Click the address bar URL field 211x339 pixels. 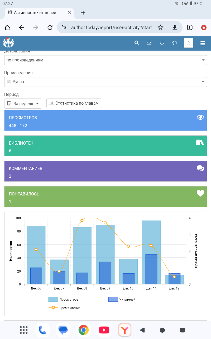click(111, 28)
